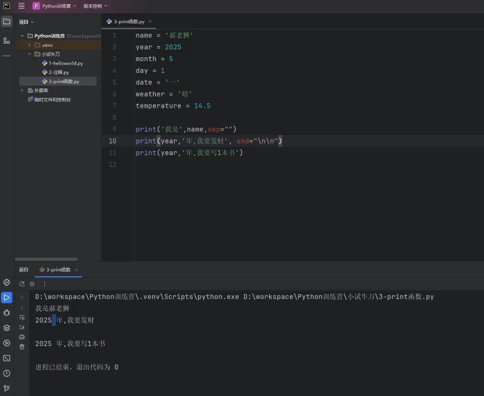Open the Git version control tool window
The height and width of the screenshot is (396, 484).
7,388
